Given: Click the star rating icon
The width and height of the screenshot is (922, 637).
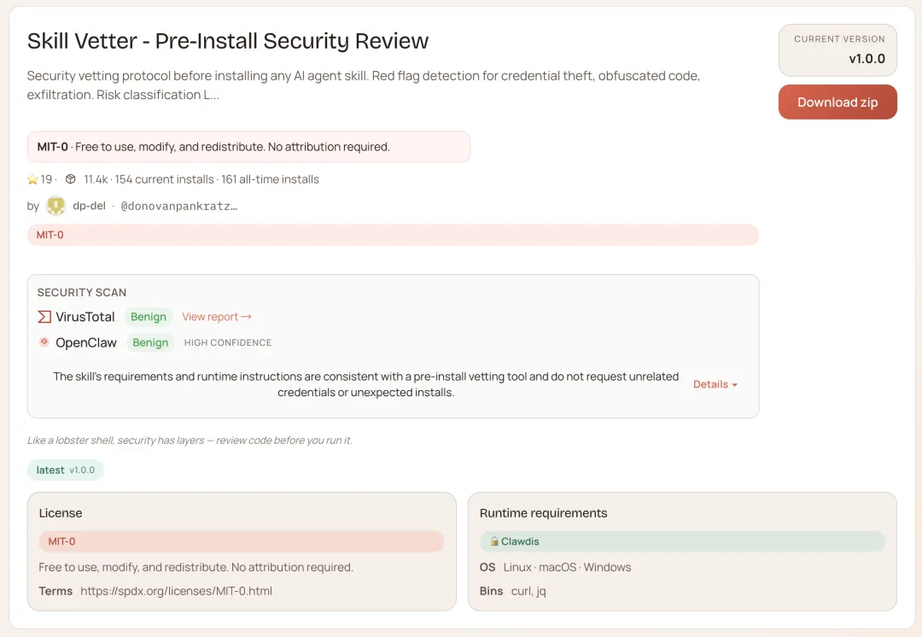Looking at the screenshot, I should [32, 179].
